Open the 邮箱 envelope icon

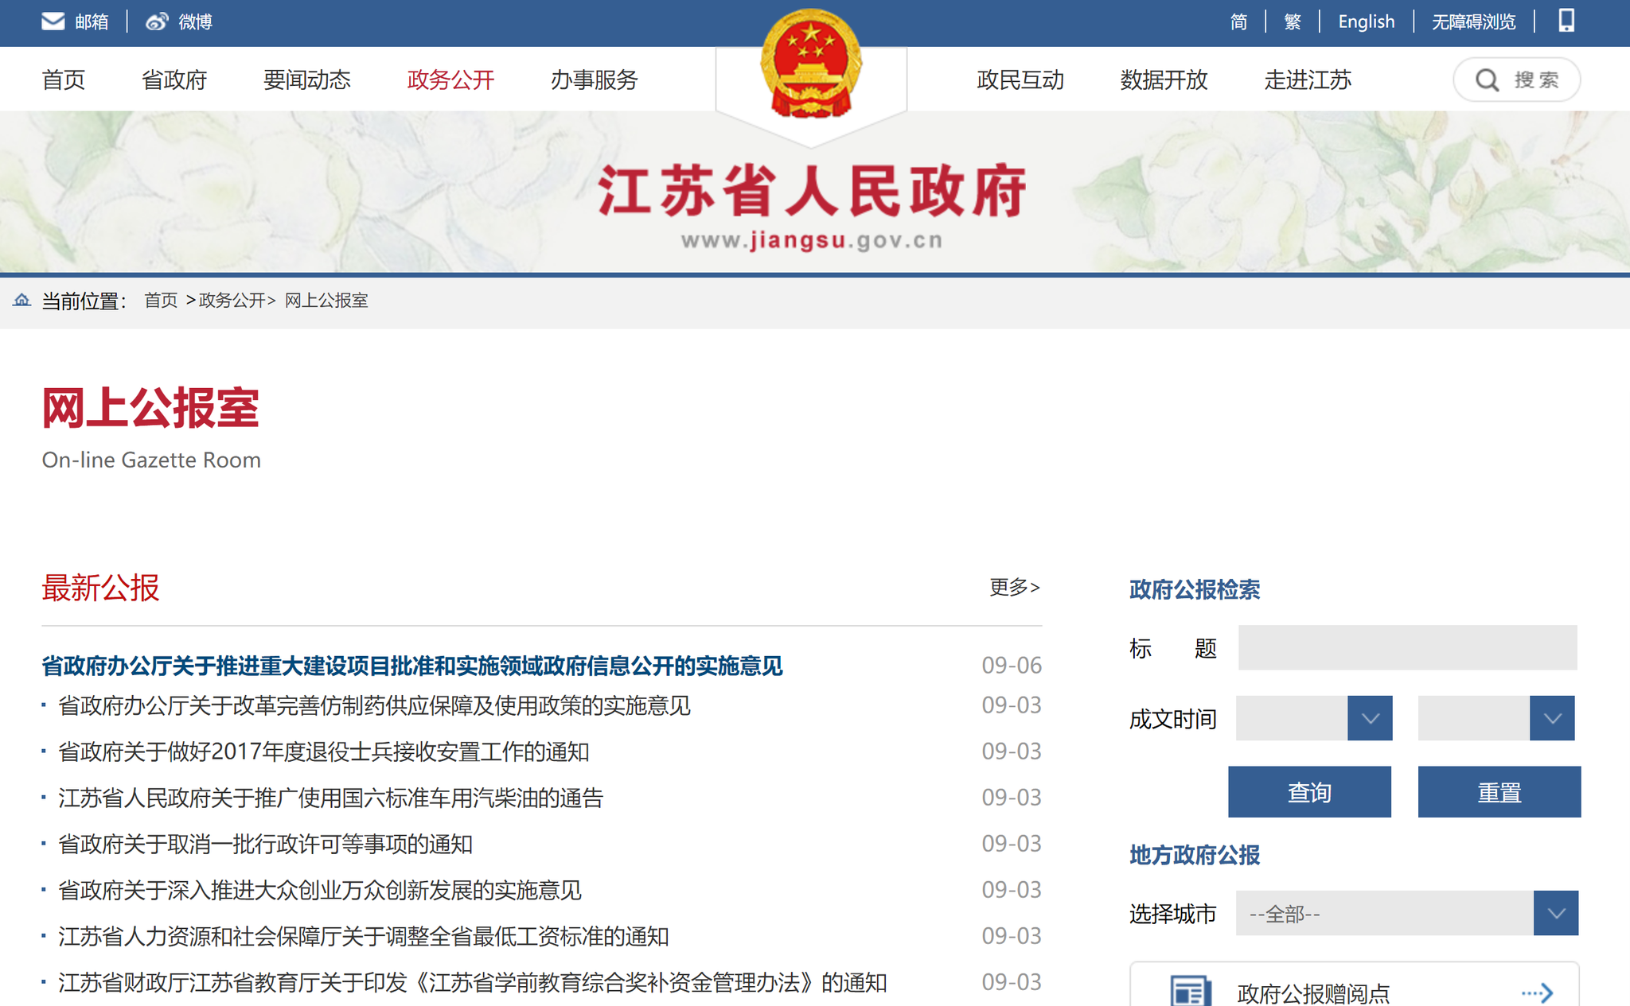point(53,21)
